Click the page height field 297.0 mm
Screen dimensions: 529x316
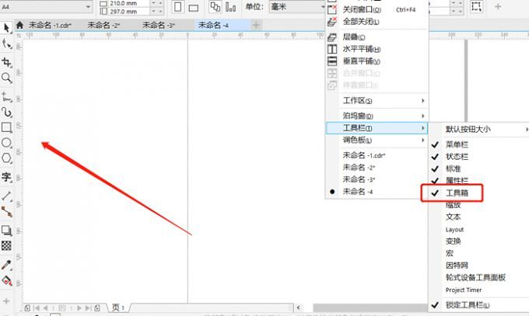pyautogui.click(x=129, y=12)
